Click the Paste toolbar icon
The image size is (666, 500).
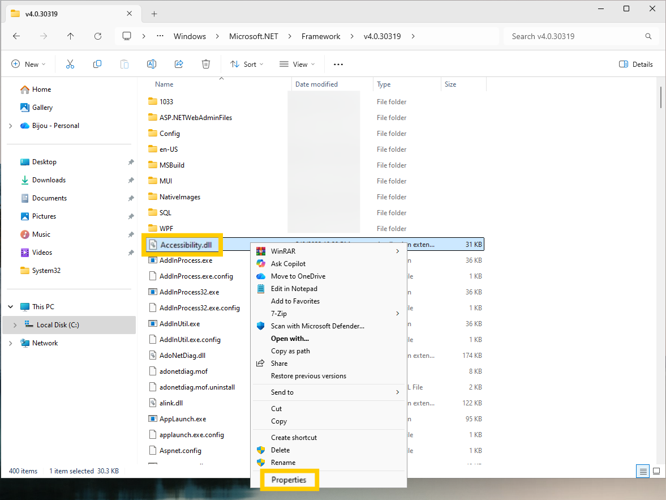tap(124, 64)
